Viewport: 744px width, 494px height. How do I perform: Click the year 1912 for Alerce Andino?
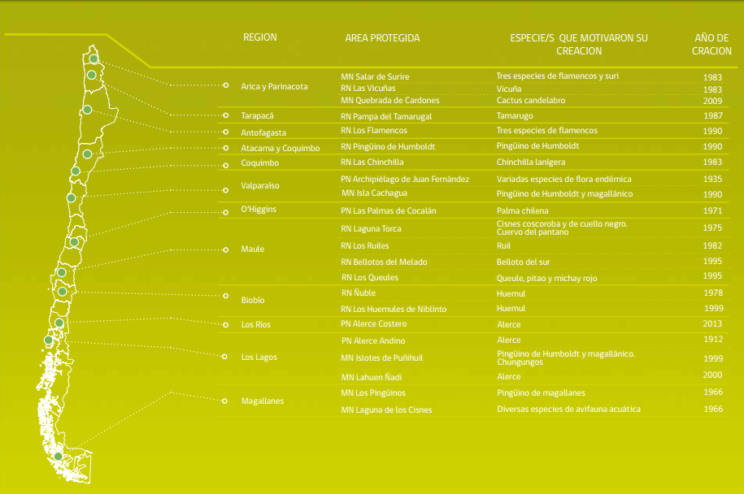point(713,340)
